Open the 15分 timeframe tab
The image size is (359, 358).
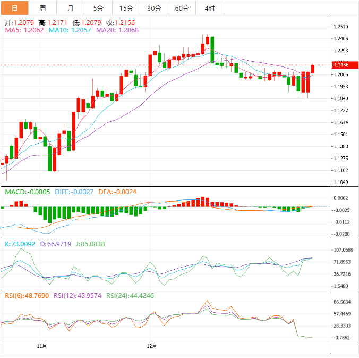click(126, 9)
